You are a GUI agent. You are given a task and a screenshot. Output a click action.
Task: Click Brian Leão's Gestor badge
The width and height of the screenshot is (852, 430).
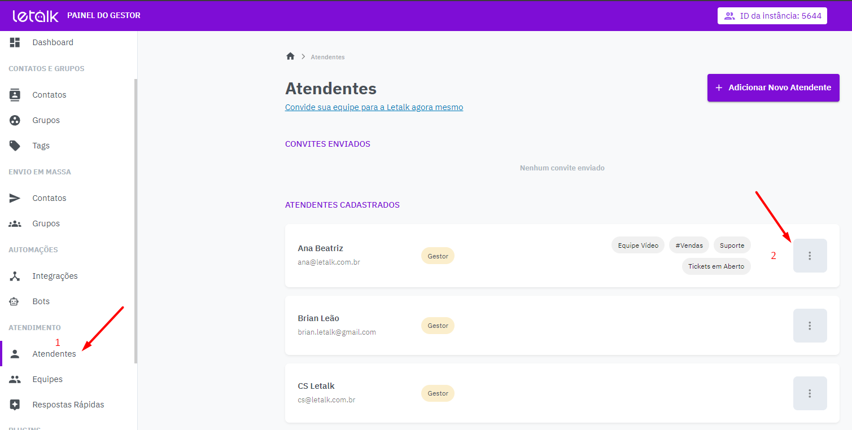(x=438, y=326)
